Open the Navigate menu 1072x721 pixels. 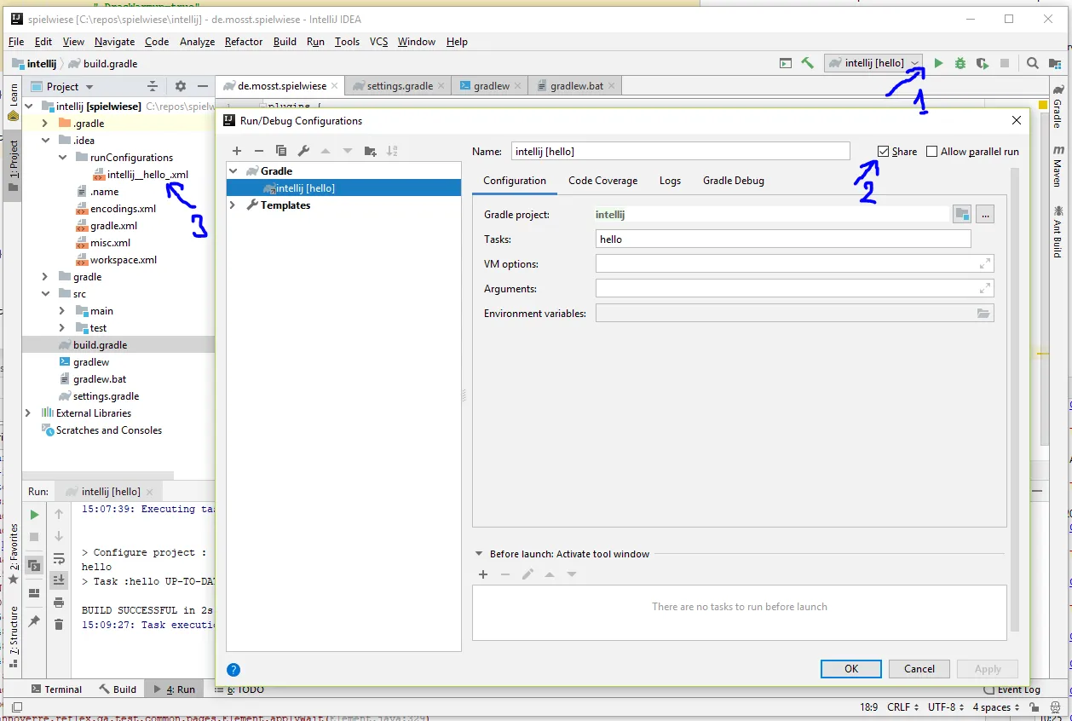point(114,42)
